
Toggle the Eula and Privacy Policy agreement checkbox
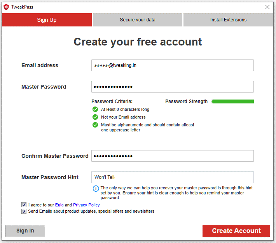coord(24,205)
